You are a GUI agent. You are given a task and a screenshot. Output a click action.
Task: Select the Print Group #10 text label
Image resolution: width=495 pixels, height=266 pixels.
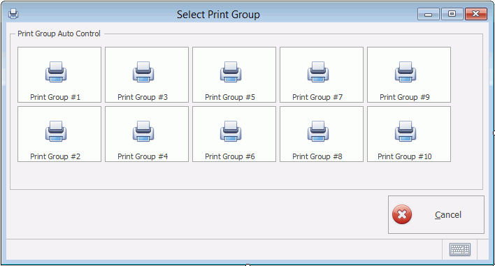[405, 156]
